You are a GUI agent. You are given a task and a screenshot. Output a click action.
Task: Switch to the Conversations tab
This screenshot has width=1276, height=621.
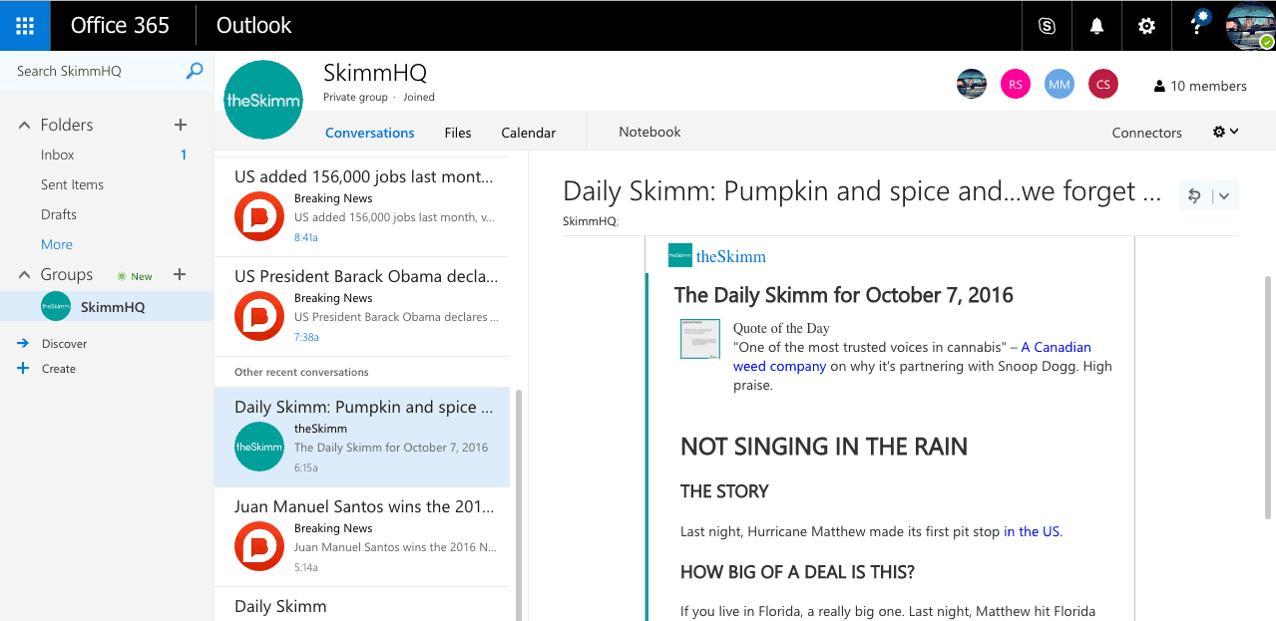pos(370,133)
